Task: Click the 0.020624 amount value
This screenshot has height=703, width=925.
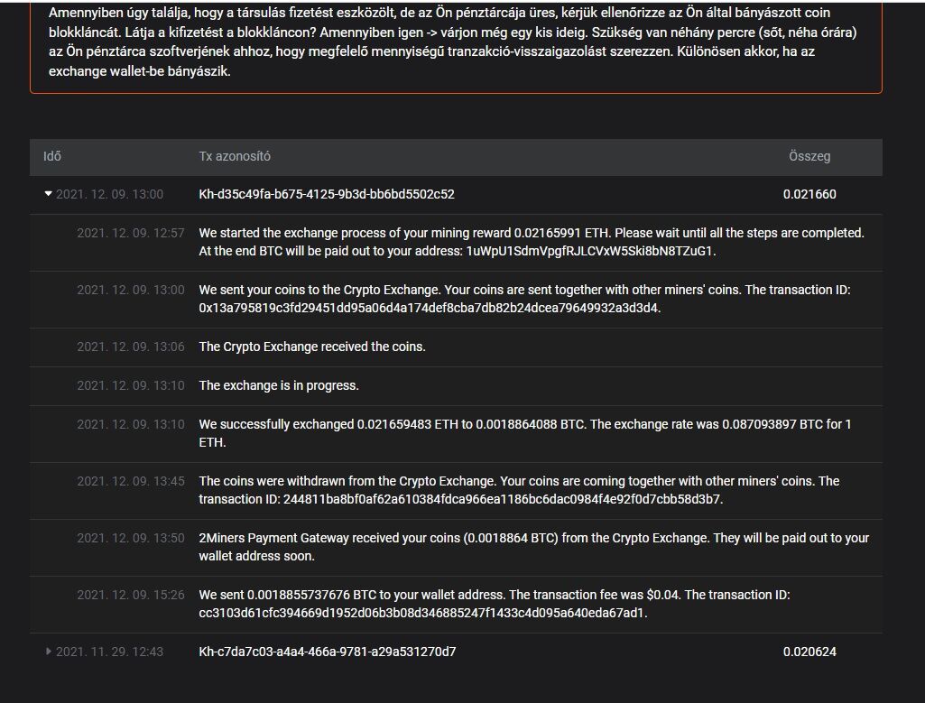Action: (x=809, y=652)
